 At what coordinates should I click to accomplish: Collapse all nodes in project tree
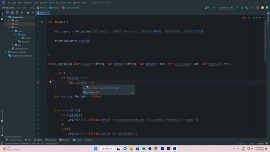(22, 13)
